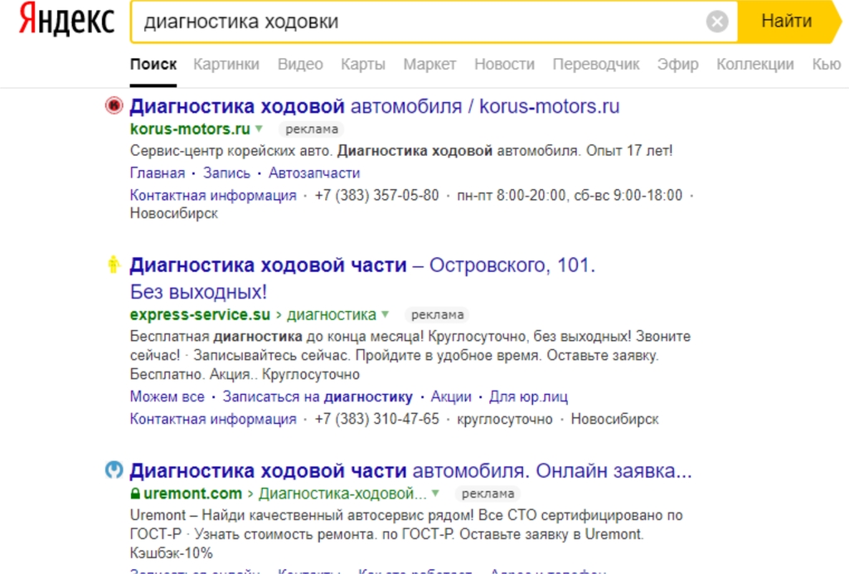
Task: Open the Для юр.лиц sitelink
Action: tap(528, 396)
